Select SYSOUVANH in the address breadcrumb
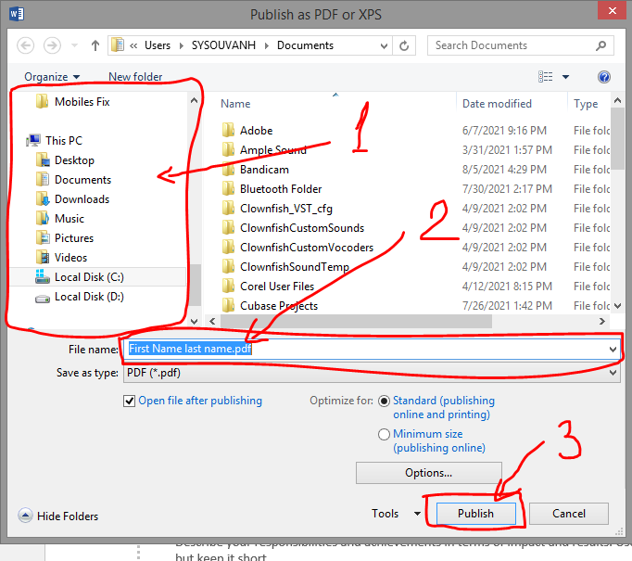 (223, 45)
